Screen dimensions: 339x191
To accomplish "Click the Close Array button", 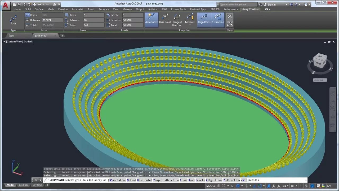I will [x=230, y=20].
